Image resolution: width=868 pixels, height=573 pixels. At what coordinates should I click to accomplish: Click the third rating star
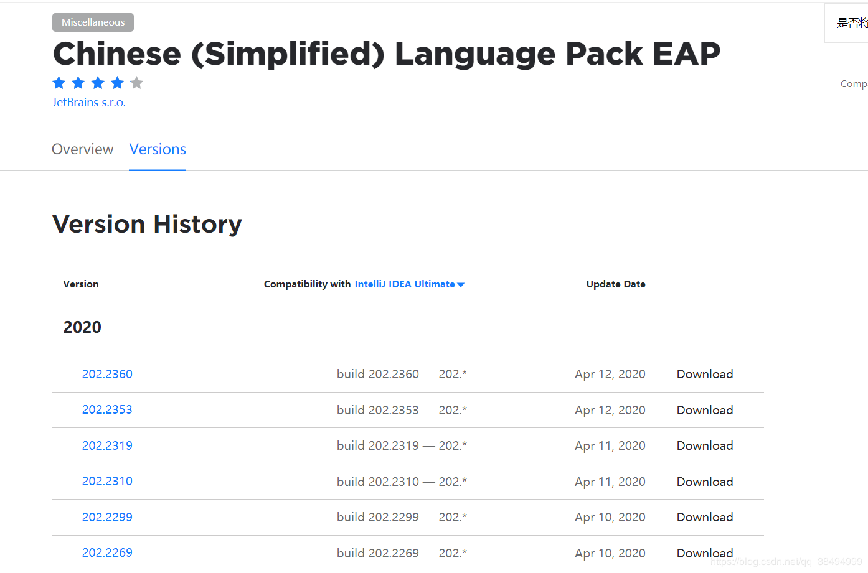(x=98, y=83)
